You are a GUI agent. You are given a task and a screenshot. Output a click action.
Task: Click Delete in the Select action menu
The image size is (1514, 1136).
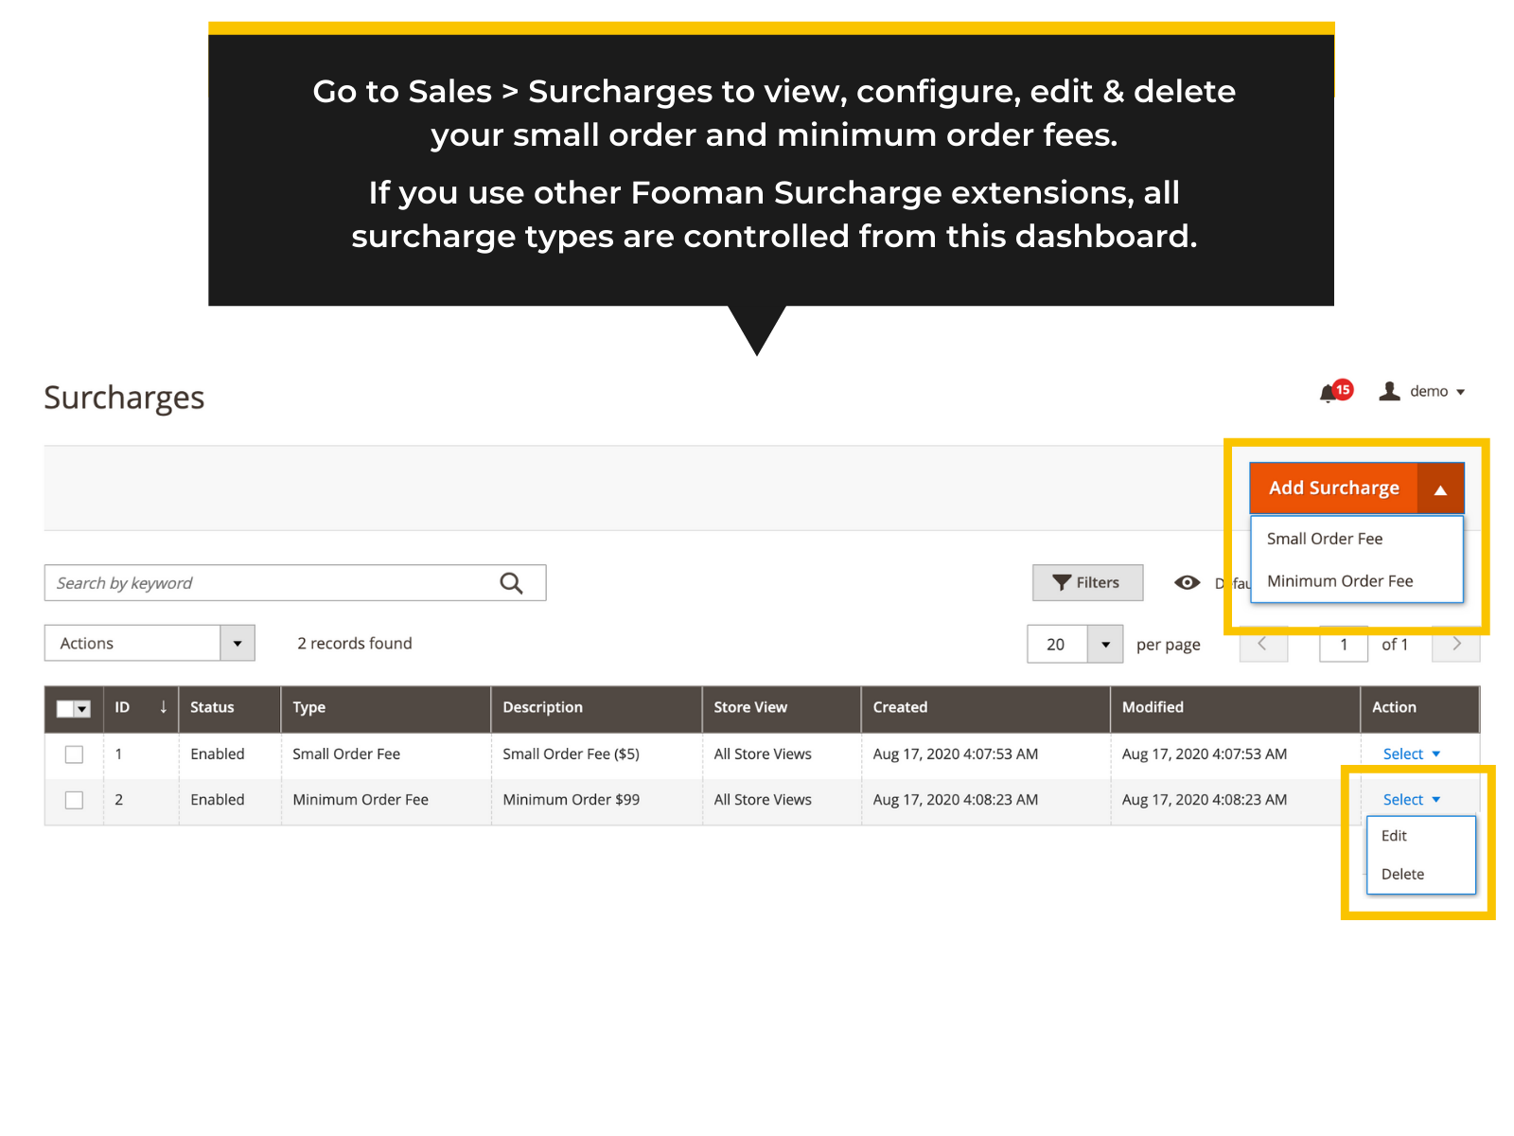coord(1401,874)
